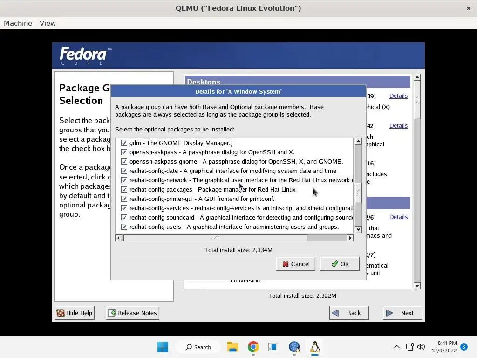Open the clock showing 8:41 PM
Image resolution: width=477 pixels, height=358 pixels.
444,347
